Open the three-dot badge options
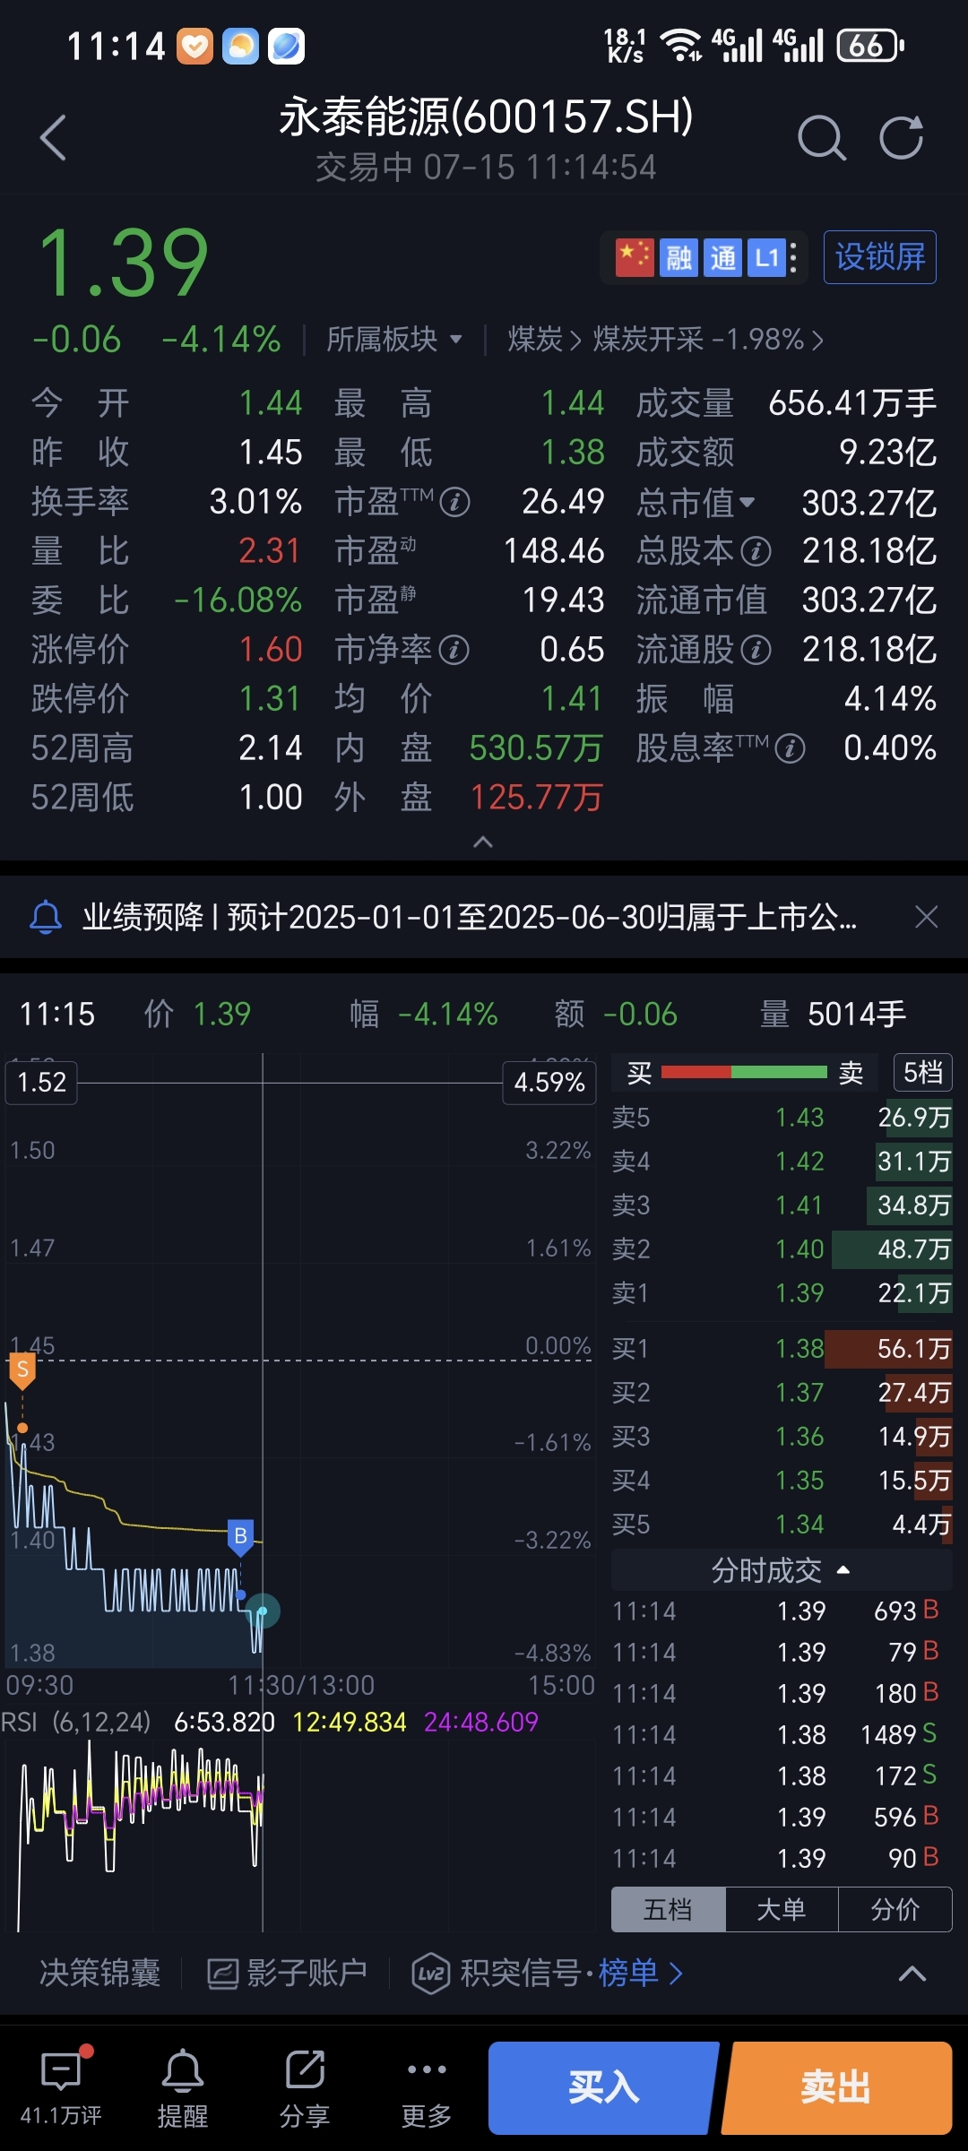The height and width of the screenshot is (2151, 968). [794, 258]
